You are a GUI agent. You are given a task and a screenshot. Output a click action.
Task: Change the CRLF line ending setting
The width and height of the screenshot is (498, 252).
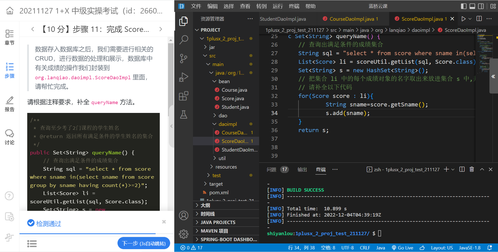coord(365,248)
